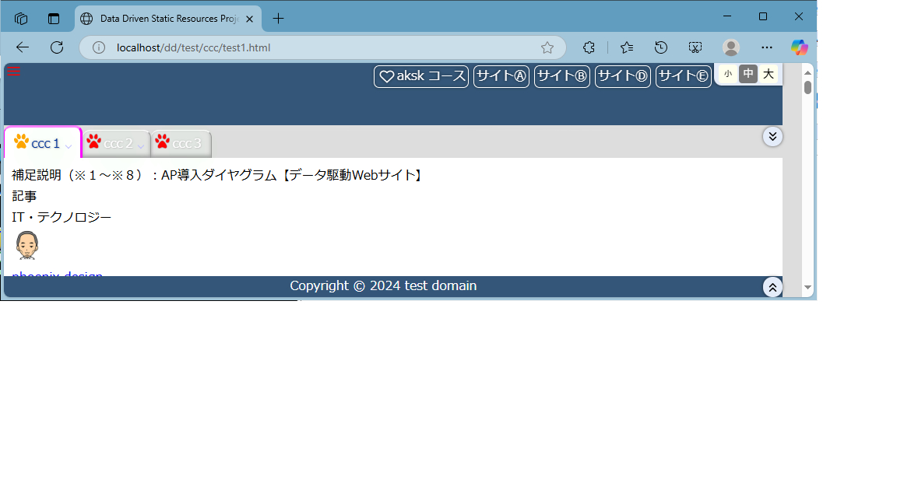Expand the ccc 1 tab dropdown chevron

coord(69,145)
